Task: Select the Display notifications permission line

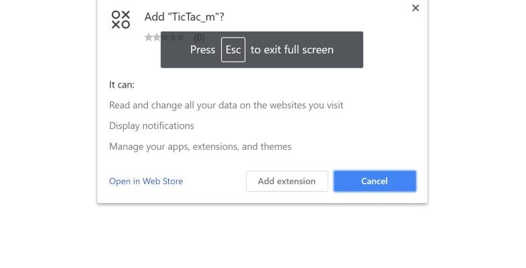Action: point(151,126)
